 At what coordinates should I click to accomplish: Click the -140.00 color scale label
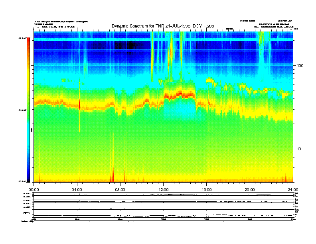22,110
